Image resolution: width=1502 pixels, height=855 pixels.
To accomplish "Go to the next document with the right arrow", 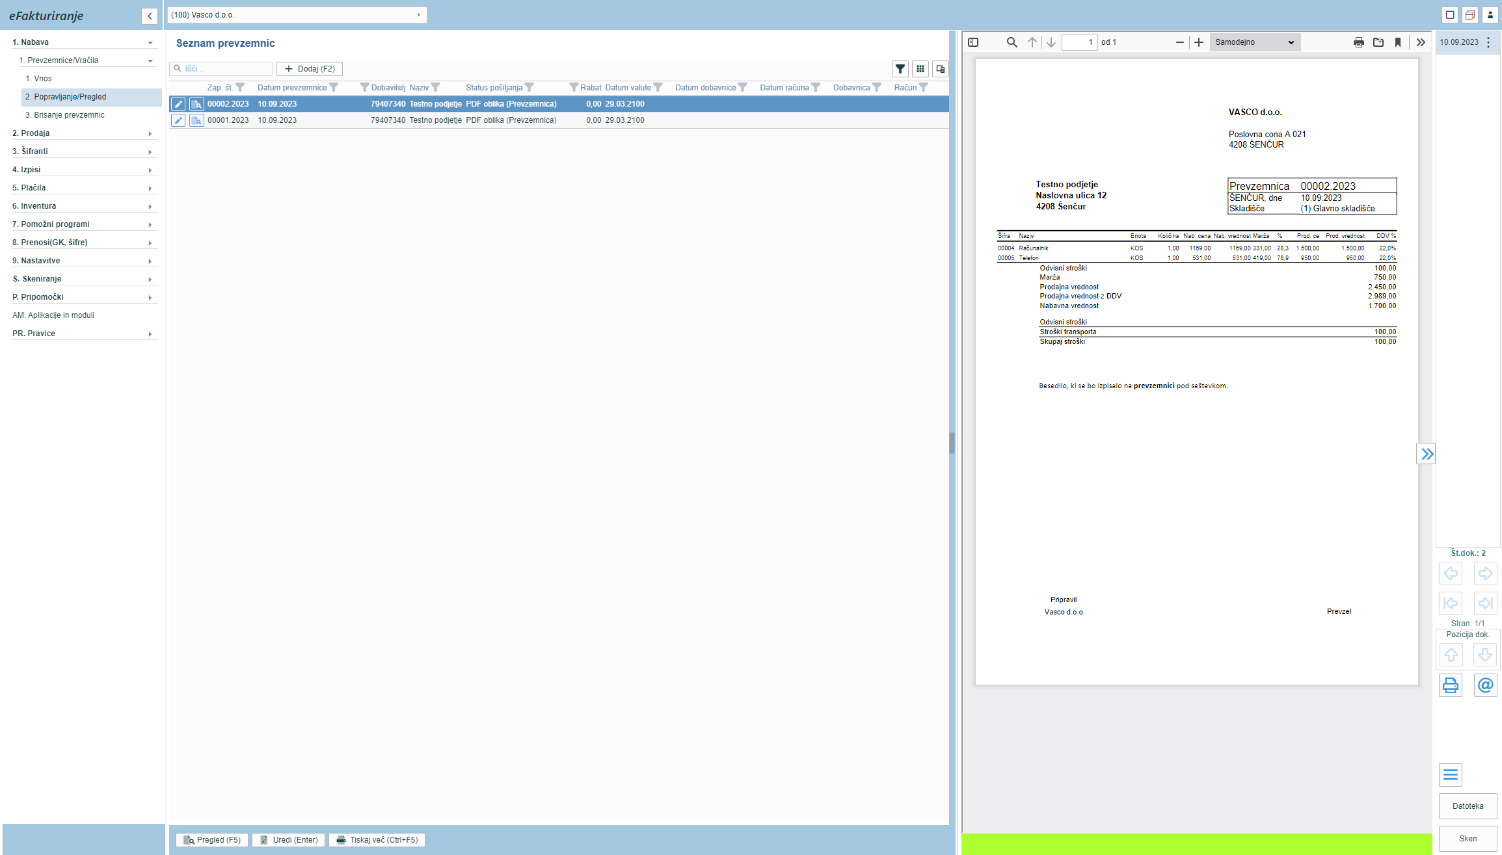I will coord(1485,573).
